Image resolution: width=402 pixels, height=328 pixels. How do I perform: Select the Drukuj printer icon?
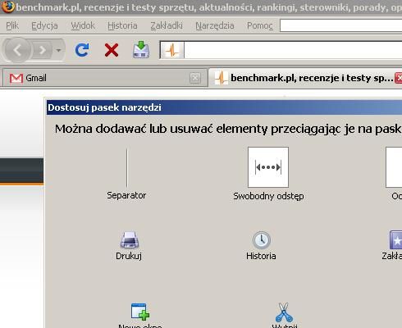pos(130,239)
